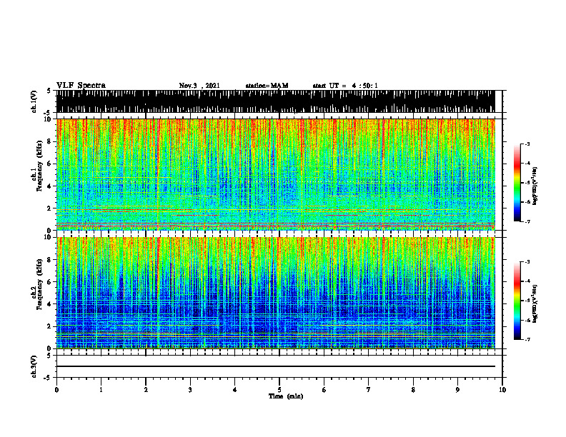Viewport: 566px width, 437px height.
Task: Click time axis tick label '1'
Action: pos(101,390)
